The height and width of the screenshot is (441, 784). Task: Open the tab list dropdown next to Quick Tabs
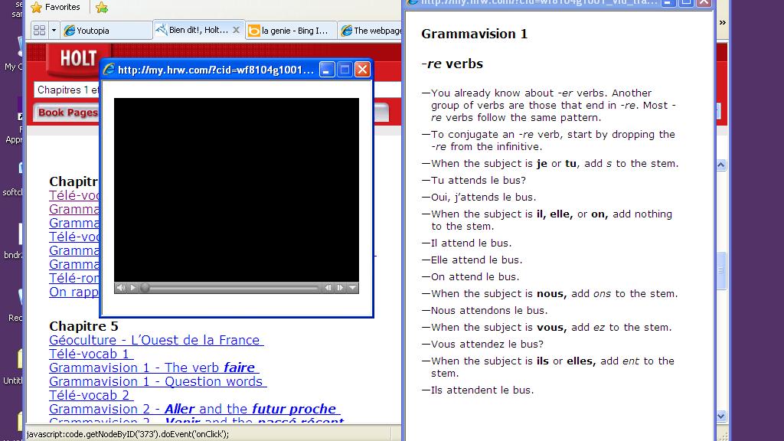click(x=54, y=30)
